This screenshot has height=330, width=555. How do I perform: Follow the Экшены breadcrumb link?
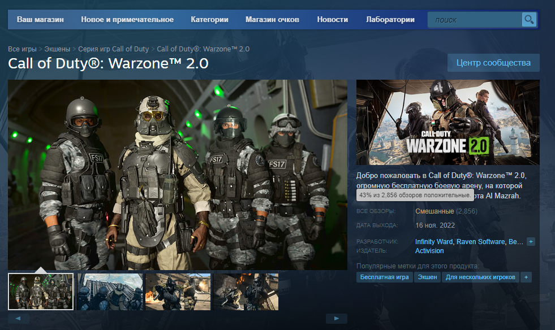click(x=57, y=49)
